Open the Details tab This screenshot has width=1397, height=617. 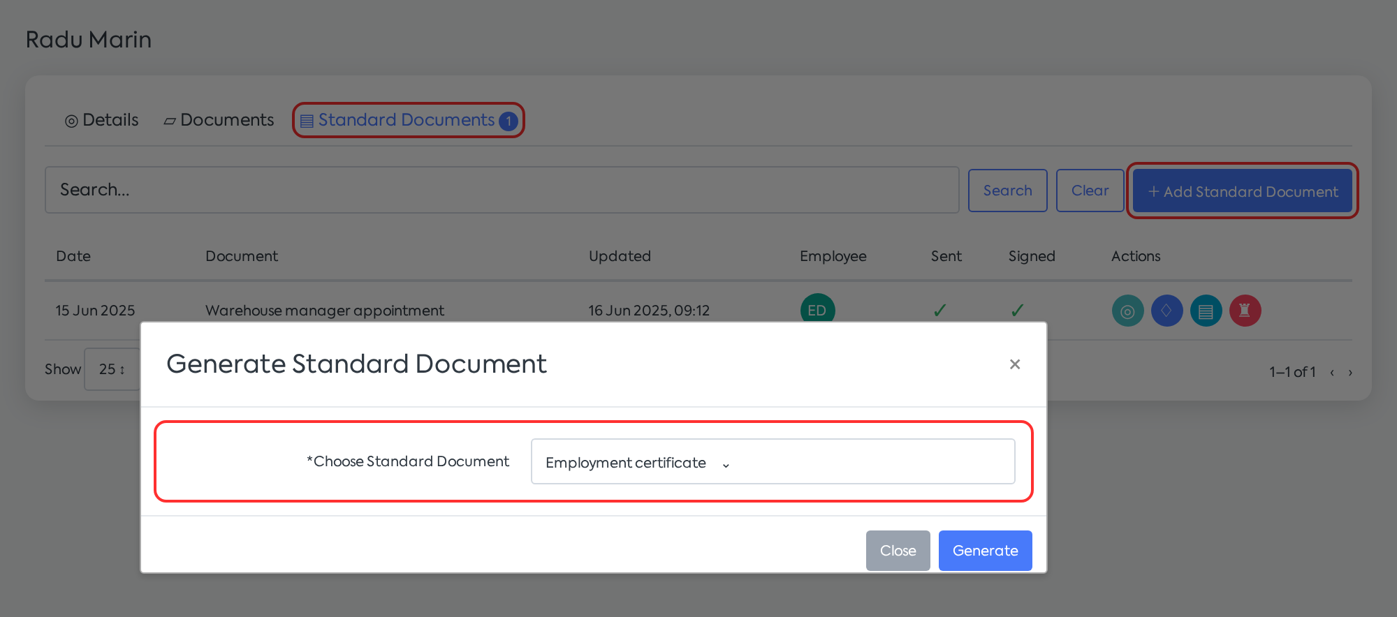coord(102,120)
